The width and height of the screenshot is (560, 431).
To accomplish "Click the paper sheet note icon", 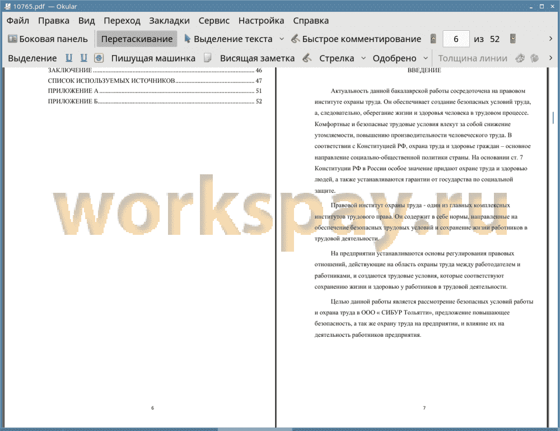I will click(207, 58).
